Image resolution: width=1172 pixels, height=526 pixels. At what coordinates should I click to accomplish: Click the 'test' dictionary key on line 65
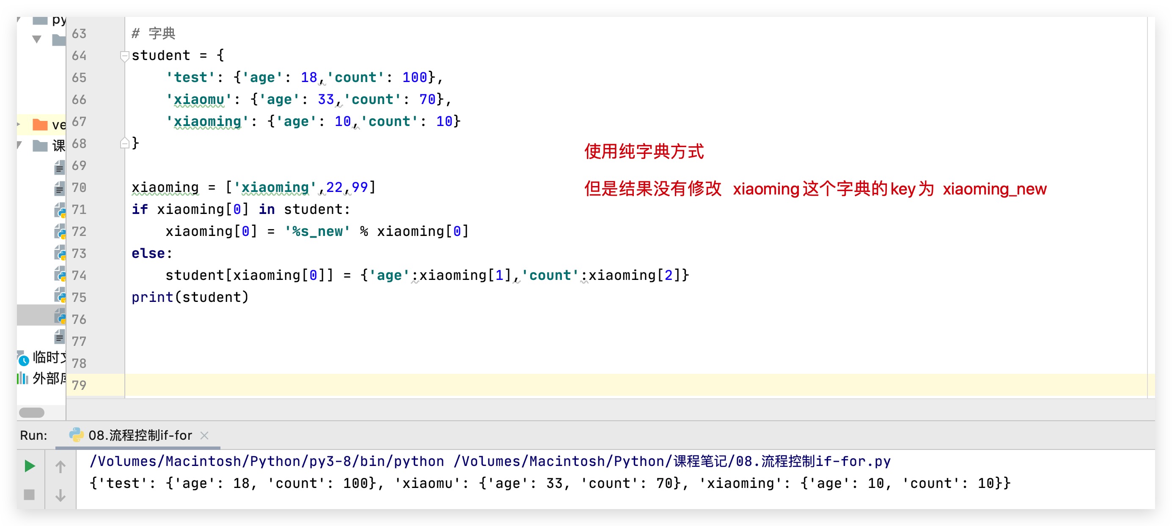[x=191, y=78]
